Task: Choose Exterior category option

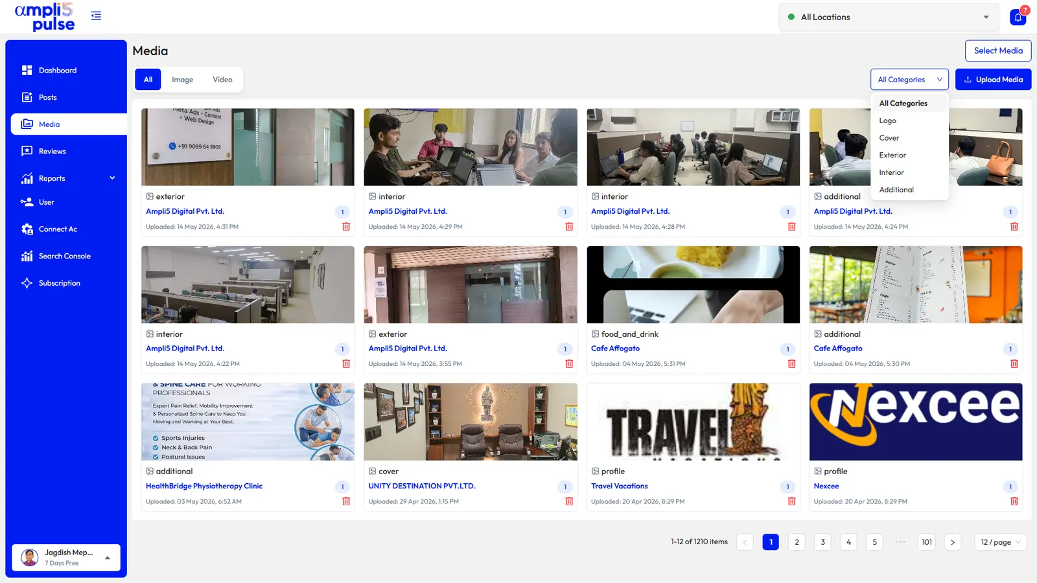Action: coord(909,155)
